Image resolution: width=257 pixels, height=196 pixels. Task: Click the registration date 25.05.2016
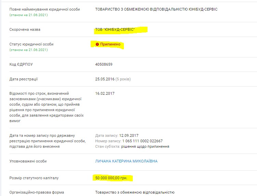tap(104, 79)
